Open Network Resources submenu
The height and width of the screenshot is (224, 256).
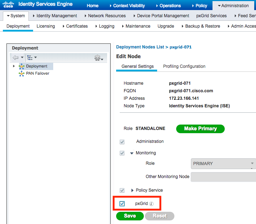[x=105, y=16]
